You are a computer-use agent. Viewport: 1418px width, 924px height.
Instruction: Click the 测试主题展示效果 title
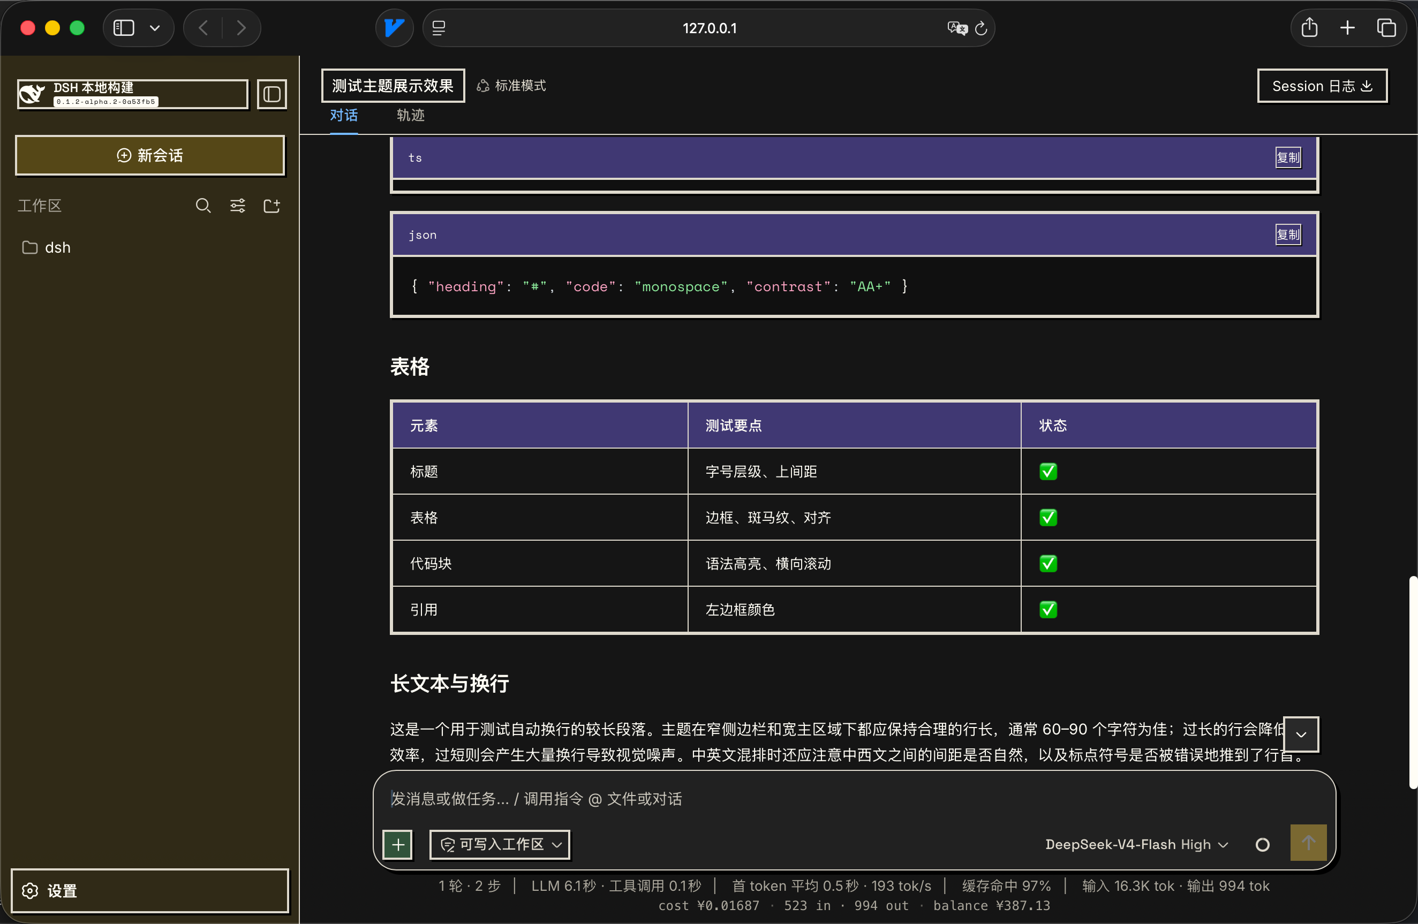pos(393,86)
